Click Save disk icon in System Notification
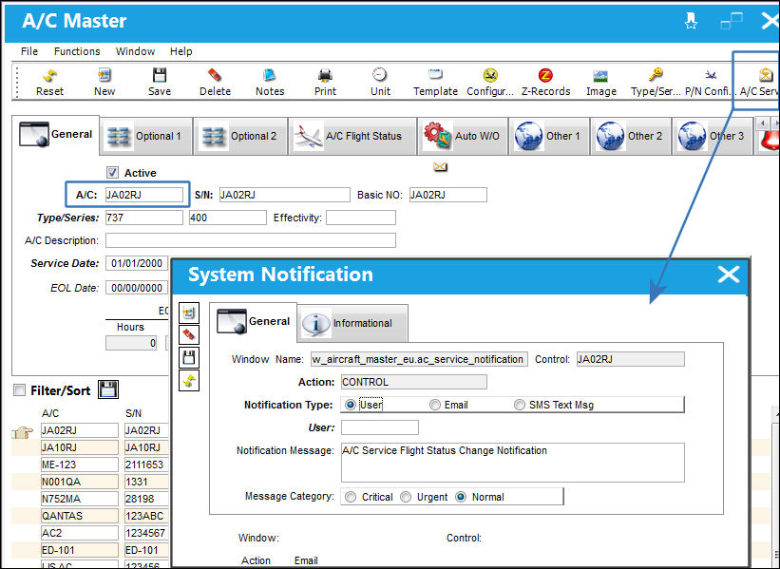The width and height of the screenshot is (780, 569). [189, 357]
